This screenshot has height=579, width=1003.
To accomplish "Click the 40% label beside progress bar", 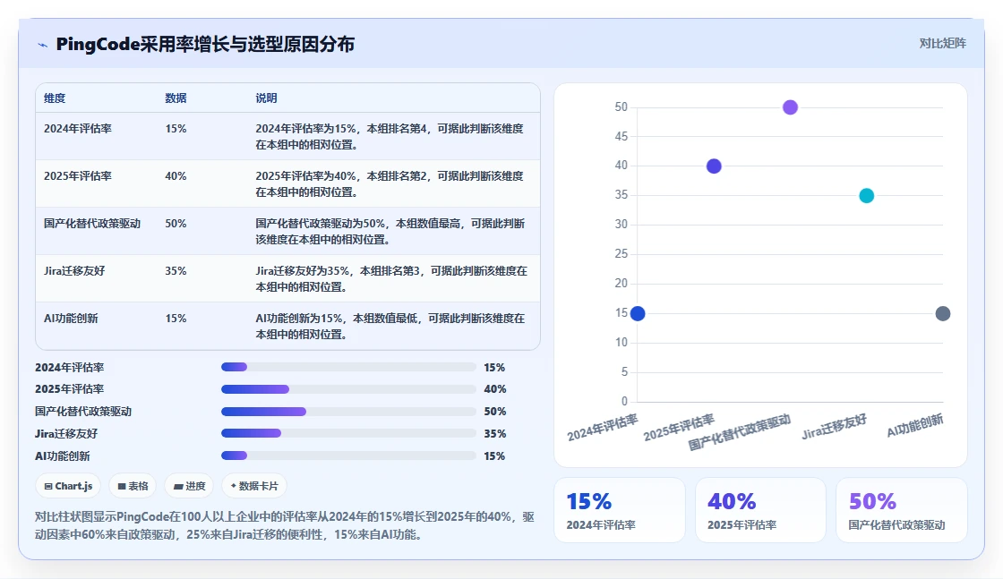I will [x=495, y=389].
